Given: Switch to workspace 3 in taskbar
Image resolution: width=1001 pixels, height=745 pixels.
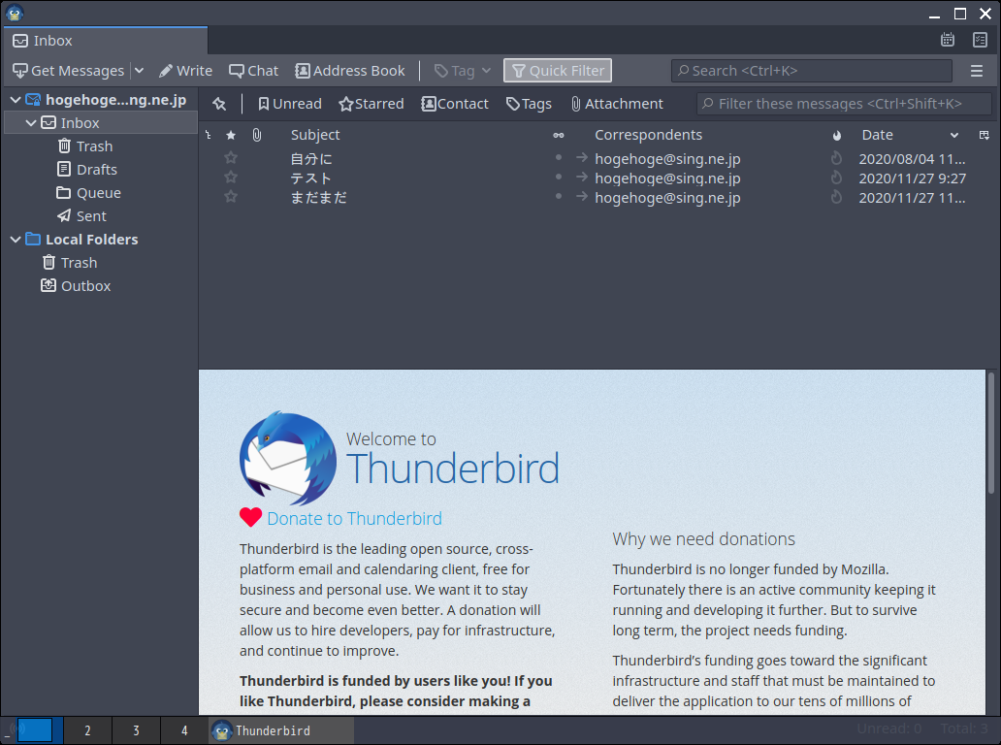Looking at the screenshot, I should [136, 730].
